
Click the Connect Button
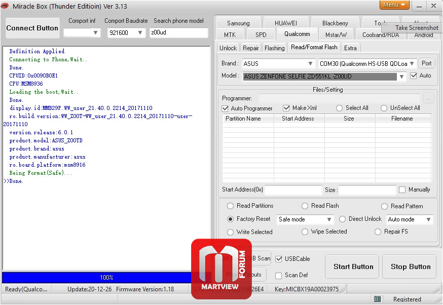pyautogui.click(x=32, y=28)
